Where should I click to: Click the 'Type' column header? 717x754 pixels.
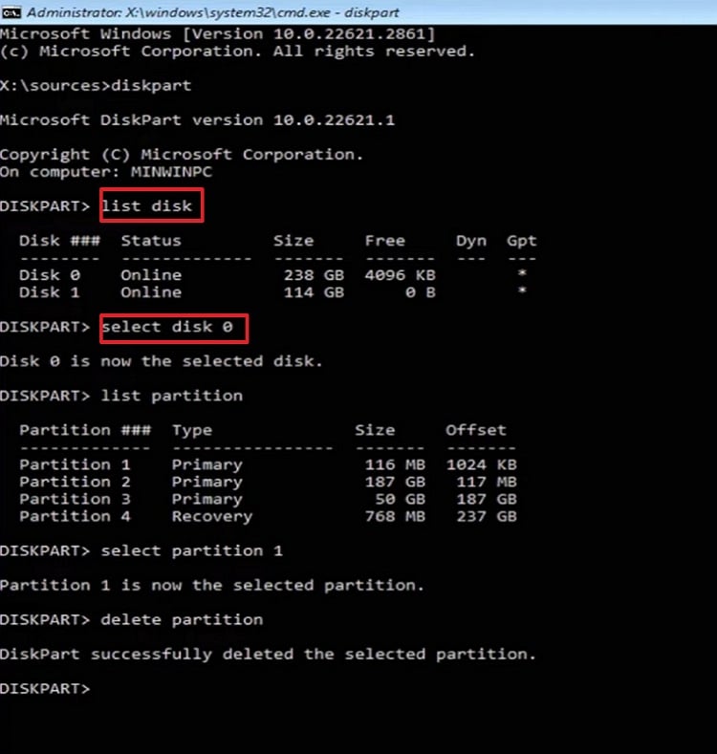192,430
